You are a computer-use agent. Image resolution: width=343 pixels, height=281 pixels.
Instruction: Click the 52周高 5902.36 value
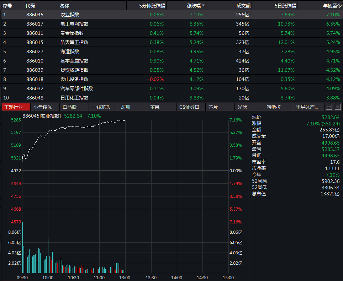coord(331,181)
